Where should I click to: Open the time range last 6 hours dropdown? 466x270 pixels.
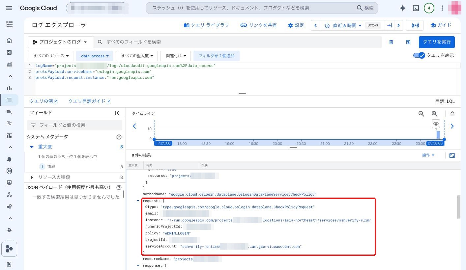pyautogui.click(x=343, y=25)
